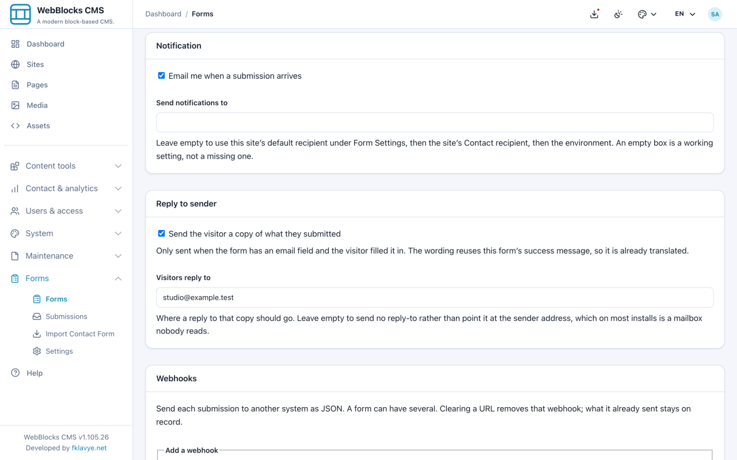Click the Settings gear icon under Forms
The width and height of the screenshot is (737, 460).
pos(37,351)
